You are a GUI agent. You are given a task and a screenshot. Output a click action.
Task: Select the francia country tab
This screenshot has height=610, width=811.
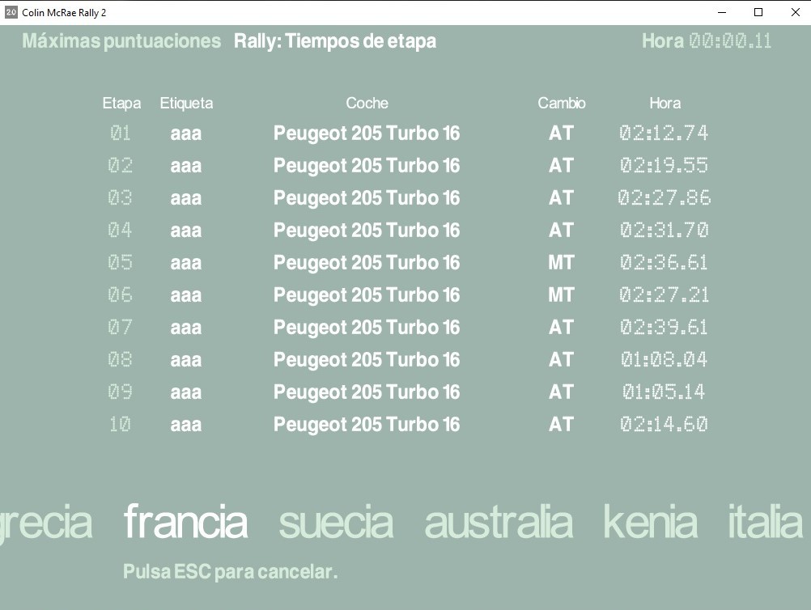(185, 522)
